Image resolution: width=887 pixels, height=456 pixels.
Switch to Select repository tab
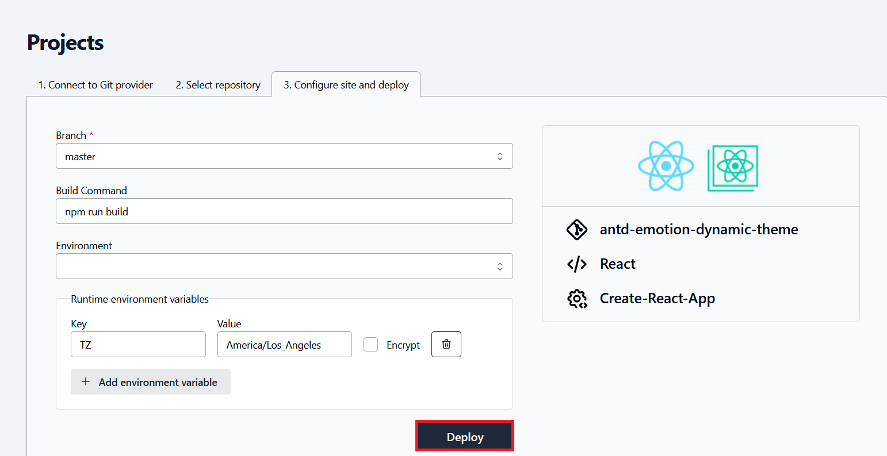218,85
